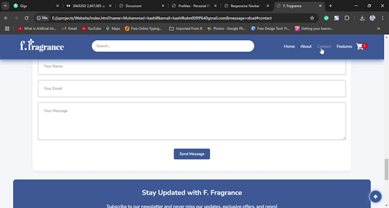Open Features in the navbar
The height and width of the screenshot is (208, 389).
click(344, 46)
